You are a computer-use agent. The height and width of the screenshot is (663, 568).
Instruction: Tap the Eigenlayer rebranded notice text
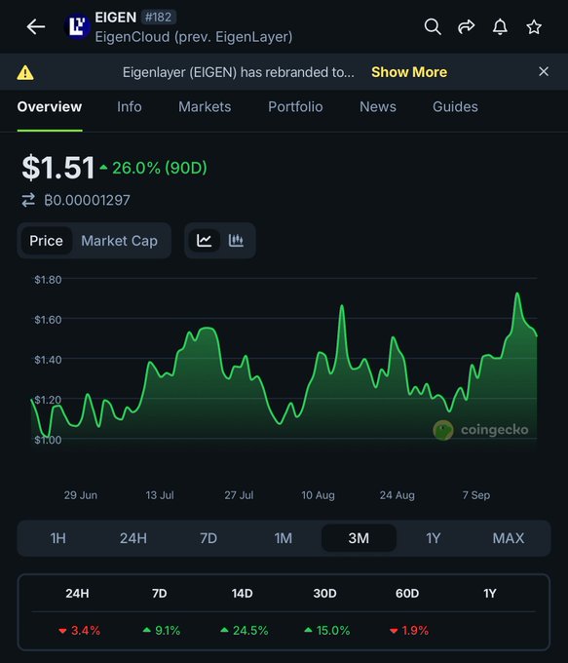[x=239, y=72]
